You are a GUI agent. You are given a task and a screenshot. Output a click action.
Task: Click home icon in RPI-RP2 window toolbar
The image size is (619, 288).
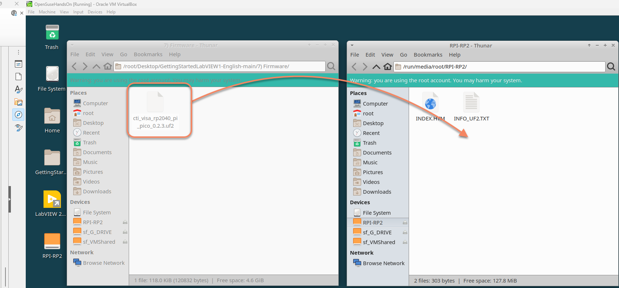[388, 67]
